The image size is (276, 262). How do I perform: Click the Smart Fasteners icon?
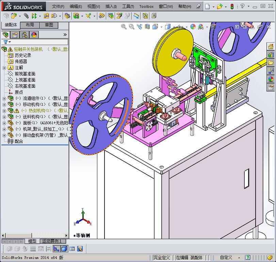[46, 16]
